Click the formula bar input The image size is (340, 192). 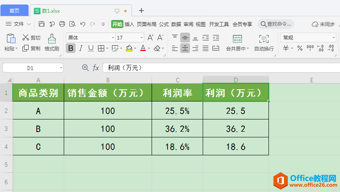(x=221, y=68)
